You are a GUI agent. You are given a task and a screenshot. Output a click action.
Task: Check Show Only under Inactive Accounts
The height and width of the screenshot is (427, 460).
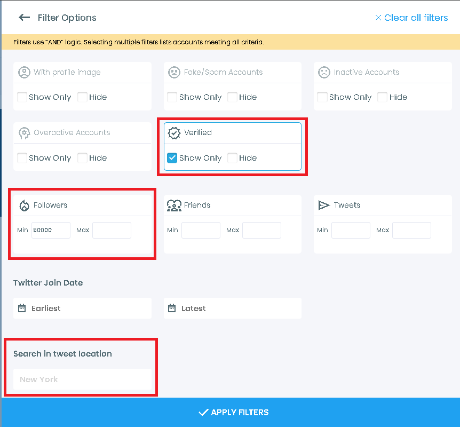[x=322, y=97]
